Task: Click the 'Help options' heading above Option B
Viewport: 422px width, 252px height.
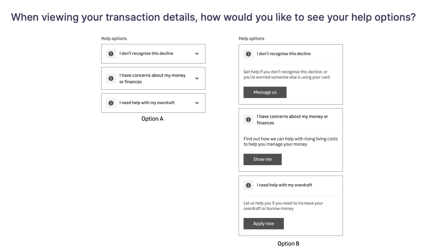Action: [x=251, y=38]
